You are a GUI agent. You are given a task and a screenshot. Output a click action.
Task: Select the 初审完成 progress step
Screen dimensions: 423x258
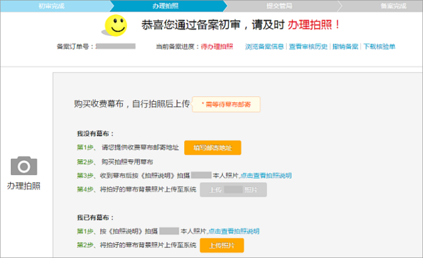[x=51, y=6]
